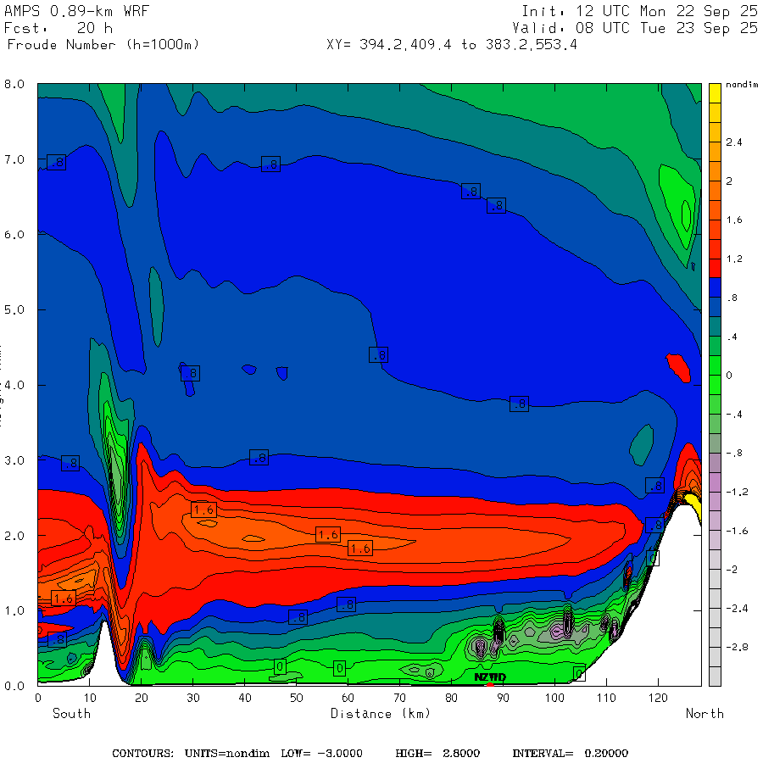Screen dimensions: 763x763
Task: Click the '1.0' height axis tick label
Action: [14, 610]
